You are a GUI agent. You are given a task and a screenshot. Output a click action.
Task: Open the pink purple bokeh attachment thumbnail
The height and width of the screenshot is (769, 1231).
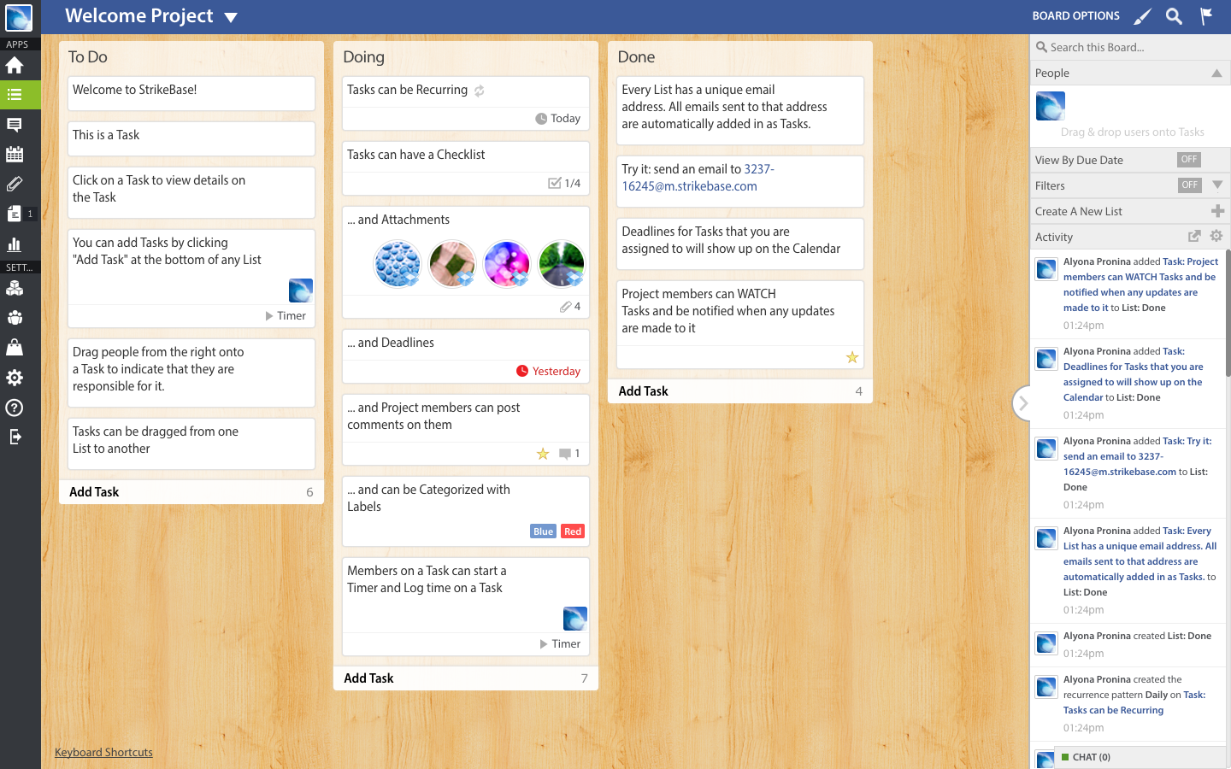click(x=507, y=263)
